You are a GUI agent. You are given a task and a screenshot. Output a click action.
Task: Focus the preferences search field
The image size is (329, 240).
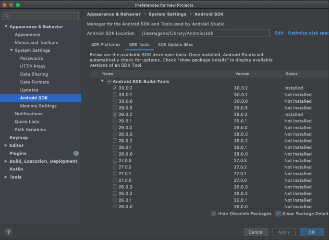coord(41,16)
